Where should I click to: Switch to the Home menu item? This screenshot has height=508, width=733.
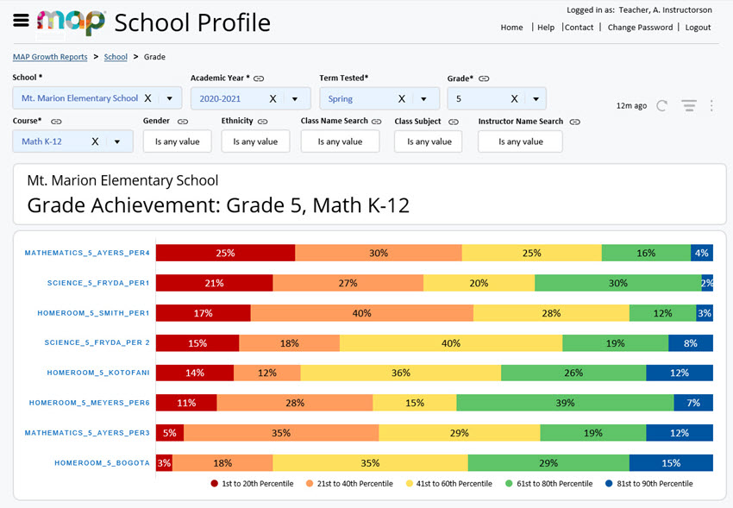(511, 27)
